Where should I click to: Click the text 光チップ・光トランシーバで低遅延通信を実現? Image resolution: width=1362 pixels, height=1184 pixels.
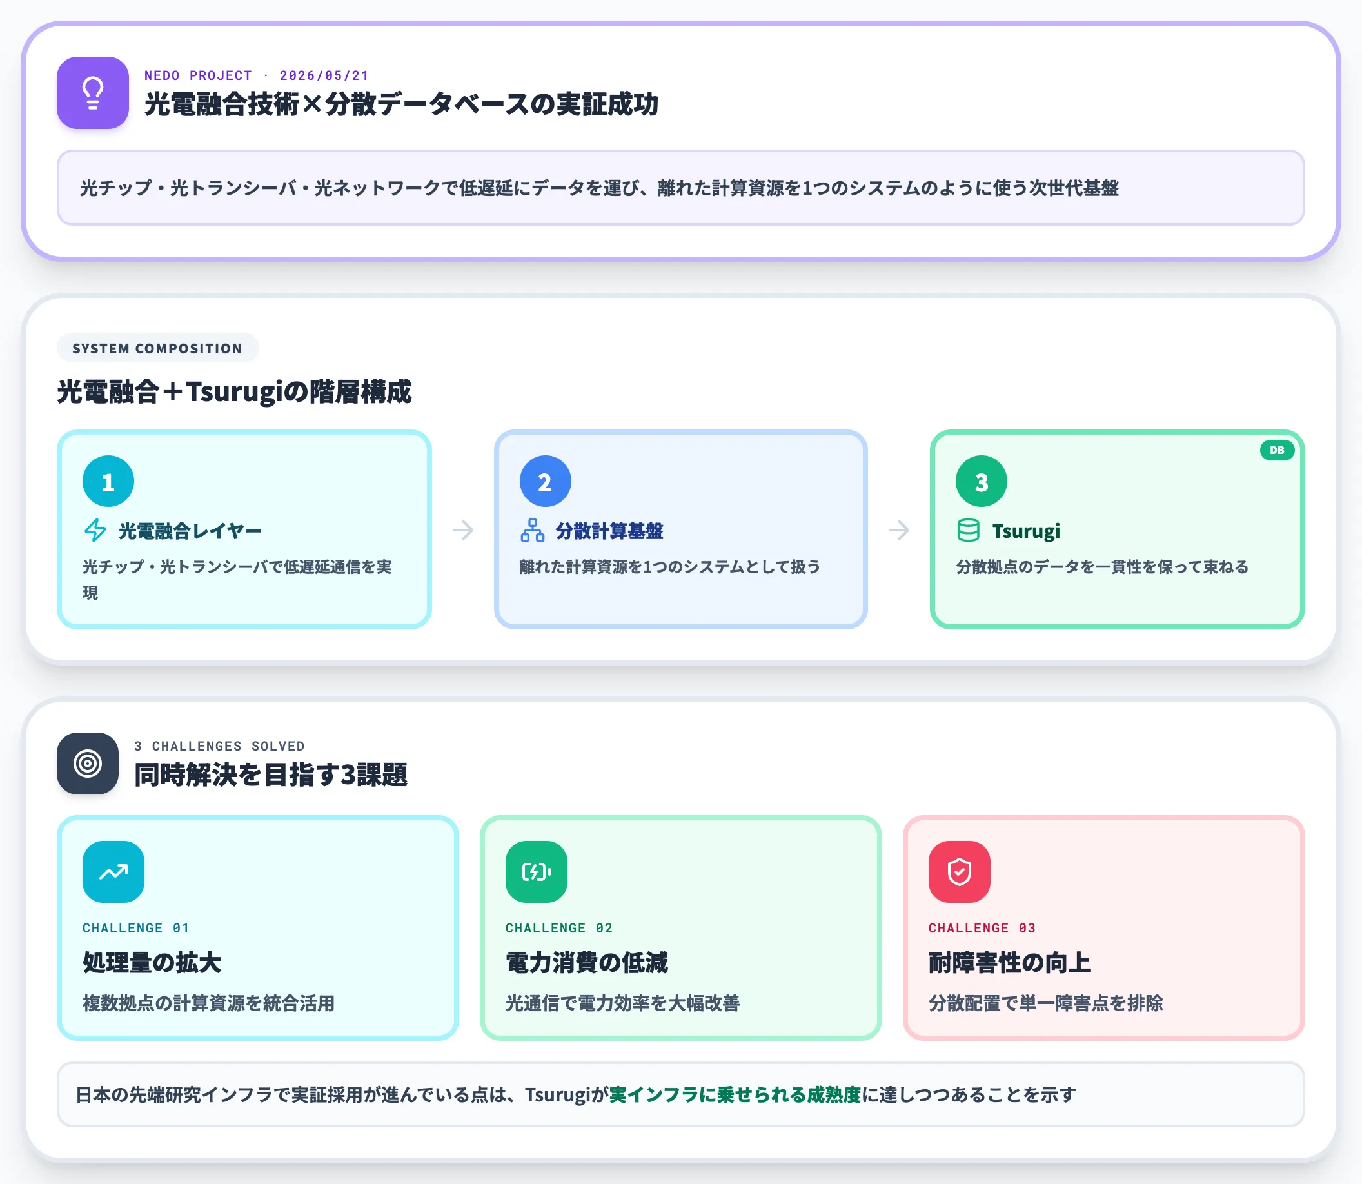pyautogui.click(x=237, y=580)
